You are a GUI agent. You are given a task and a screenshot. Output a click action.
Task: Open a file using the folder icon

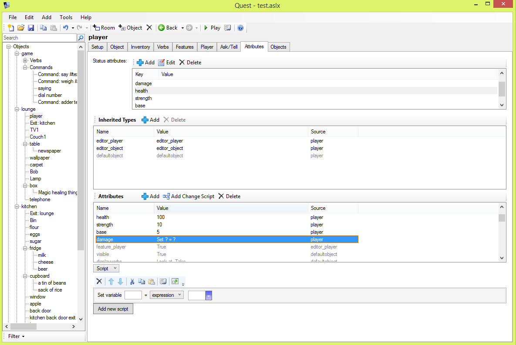21,28
